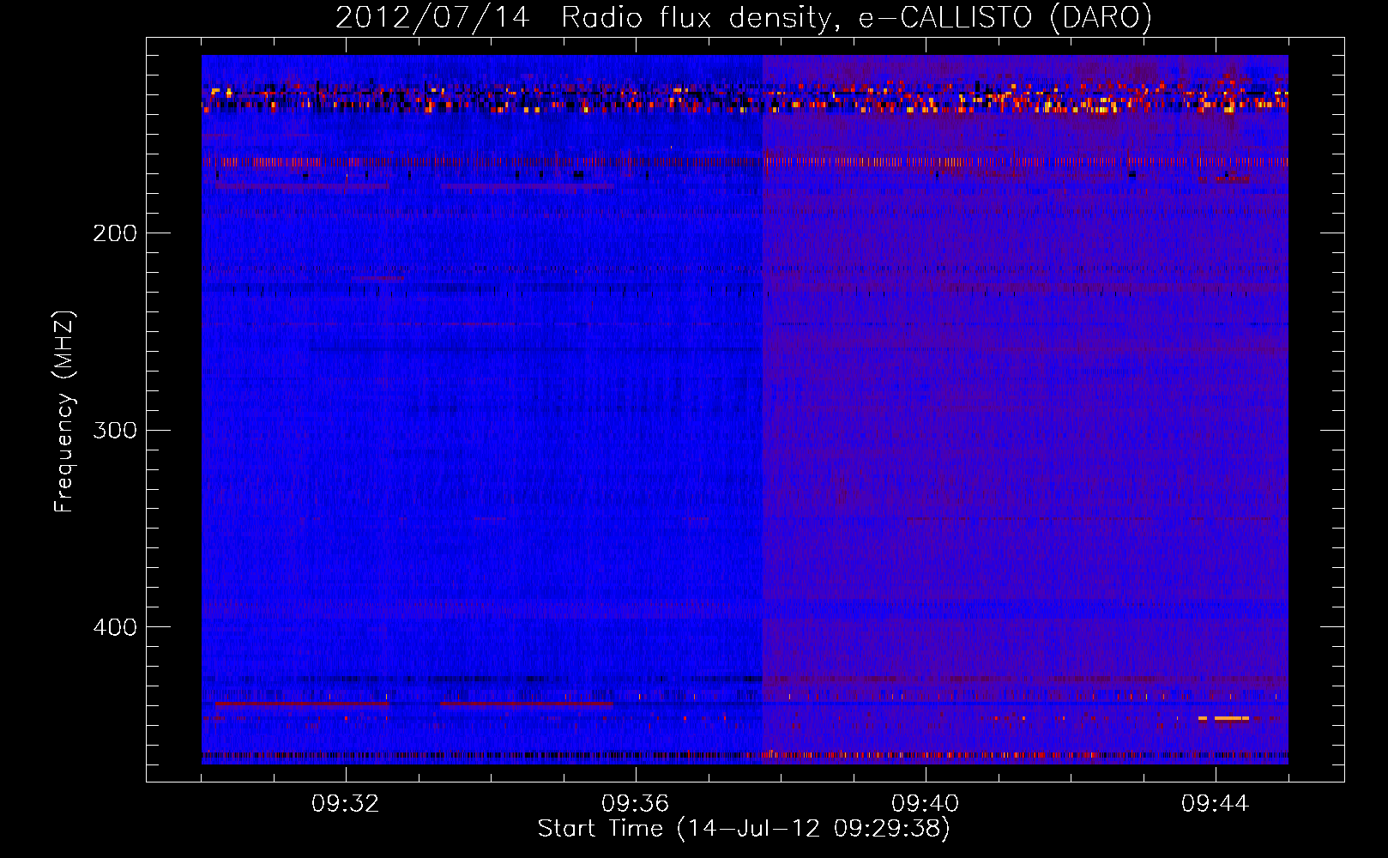Click the 200 frequency tick label

click(x=115, y=233)
